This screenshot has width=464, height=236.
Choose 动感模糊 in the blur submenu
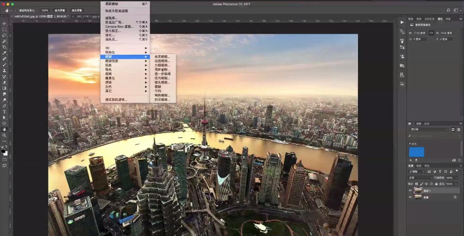click(x=163, y=61)
